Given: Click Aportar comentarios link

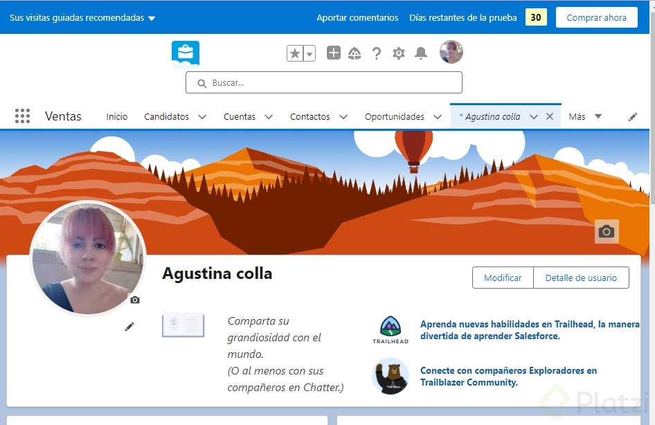Looking at the screenshot, I should tap(357, 17).
